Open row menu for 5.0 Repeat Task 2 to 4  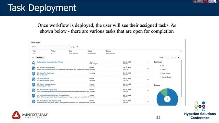[x=148, y=101]
